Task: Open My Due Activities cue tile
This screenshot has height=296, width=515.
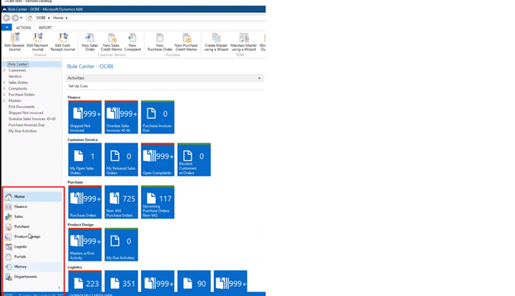Action: tap(121, 245)
